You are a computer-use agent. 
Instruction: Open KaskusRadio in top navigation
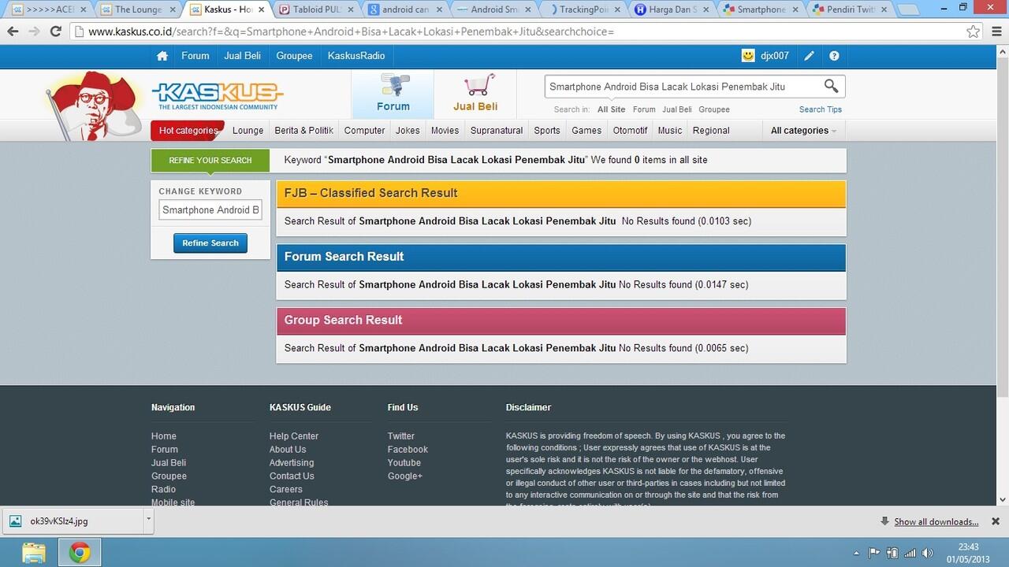click(356, 56)
